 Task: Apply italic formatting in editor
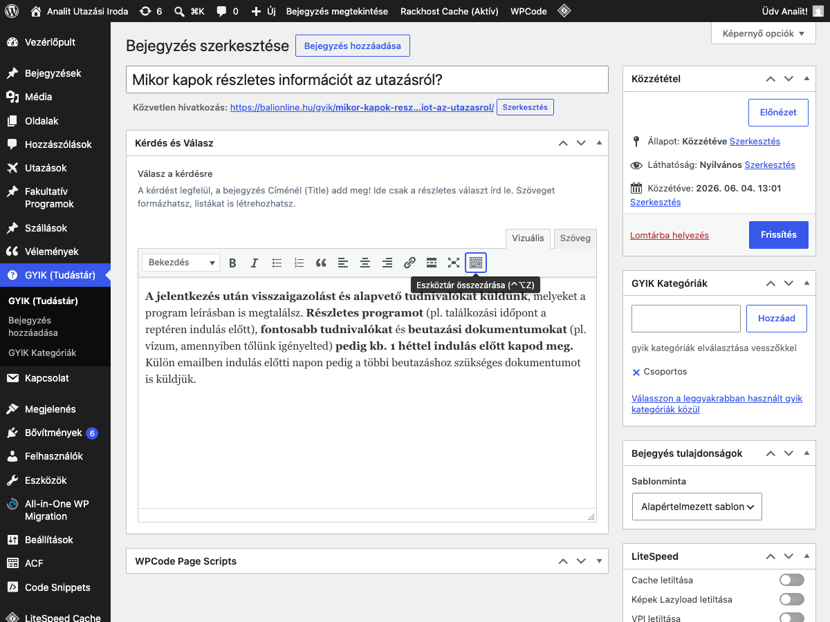tap(255, 263)
